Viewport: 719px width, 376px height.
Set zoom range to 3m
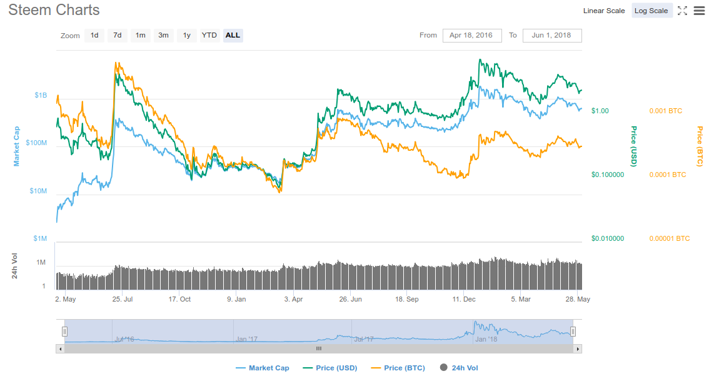(163, 36)
